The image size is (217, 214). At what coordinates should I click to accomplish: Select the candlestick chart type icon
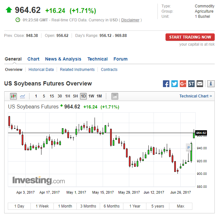pos(13,96)
